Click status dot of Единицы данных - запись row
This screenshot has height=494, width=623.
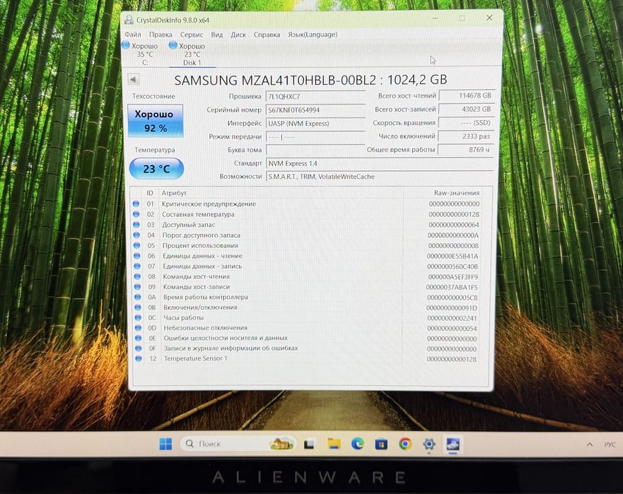[x=137, y=266]
